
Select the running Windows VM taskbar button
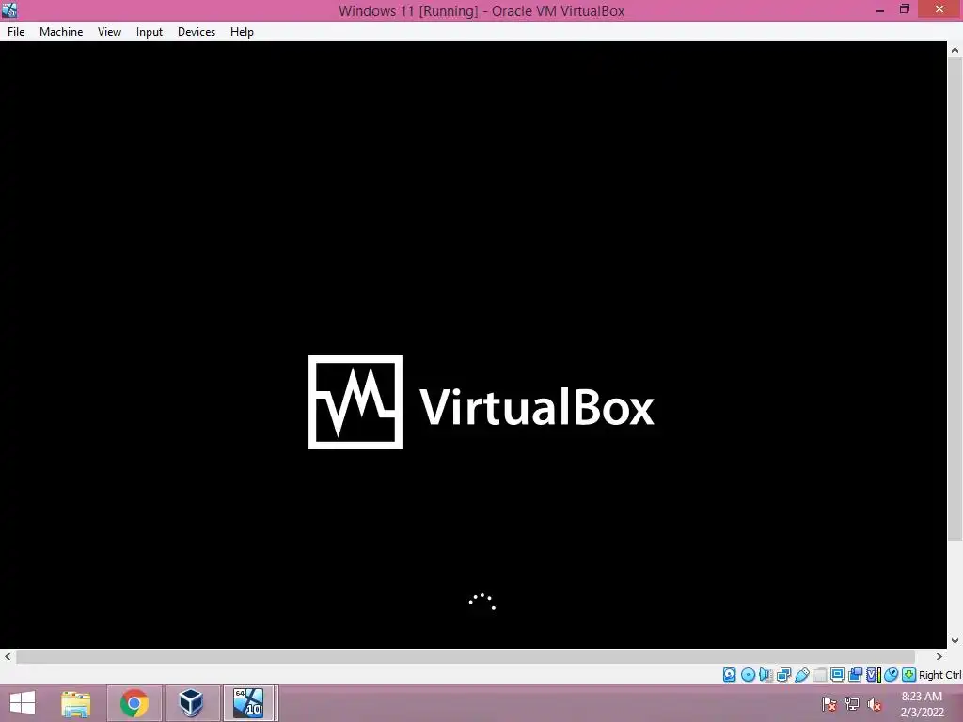[x=249, y=703]
